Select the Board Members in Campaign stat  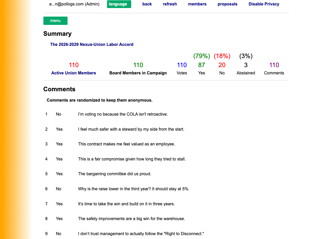pos(138,65)
